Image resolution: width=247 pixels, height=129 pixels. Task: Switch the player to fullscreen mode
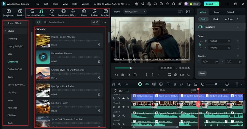point(188,75)
